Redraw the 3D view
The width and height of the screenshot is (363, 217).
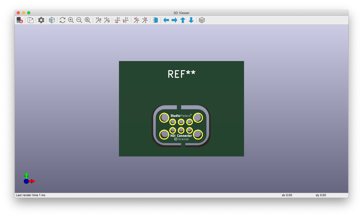point(63,20)
